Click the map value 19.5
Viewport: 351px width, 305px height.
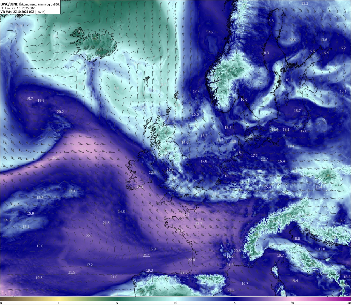(39, 278)
